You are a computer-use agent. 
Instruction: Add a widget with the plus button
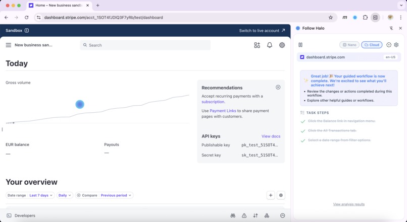click(271, 195)
